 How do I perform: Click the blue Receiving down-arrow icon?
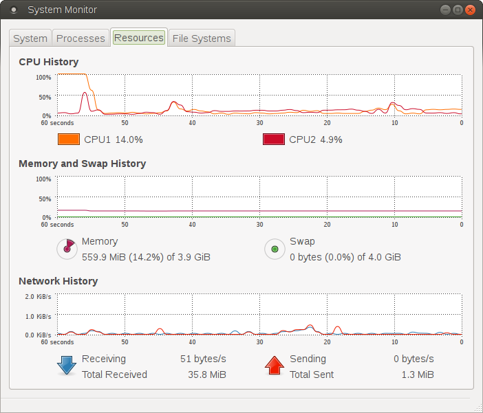pyautogui.click(x=67, y=366)
